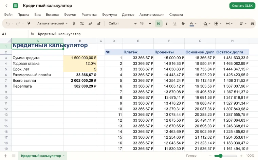The image size is (258, 160).
Task: Open the Разметка menu
Action: 89,15
